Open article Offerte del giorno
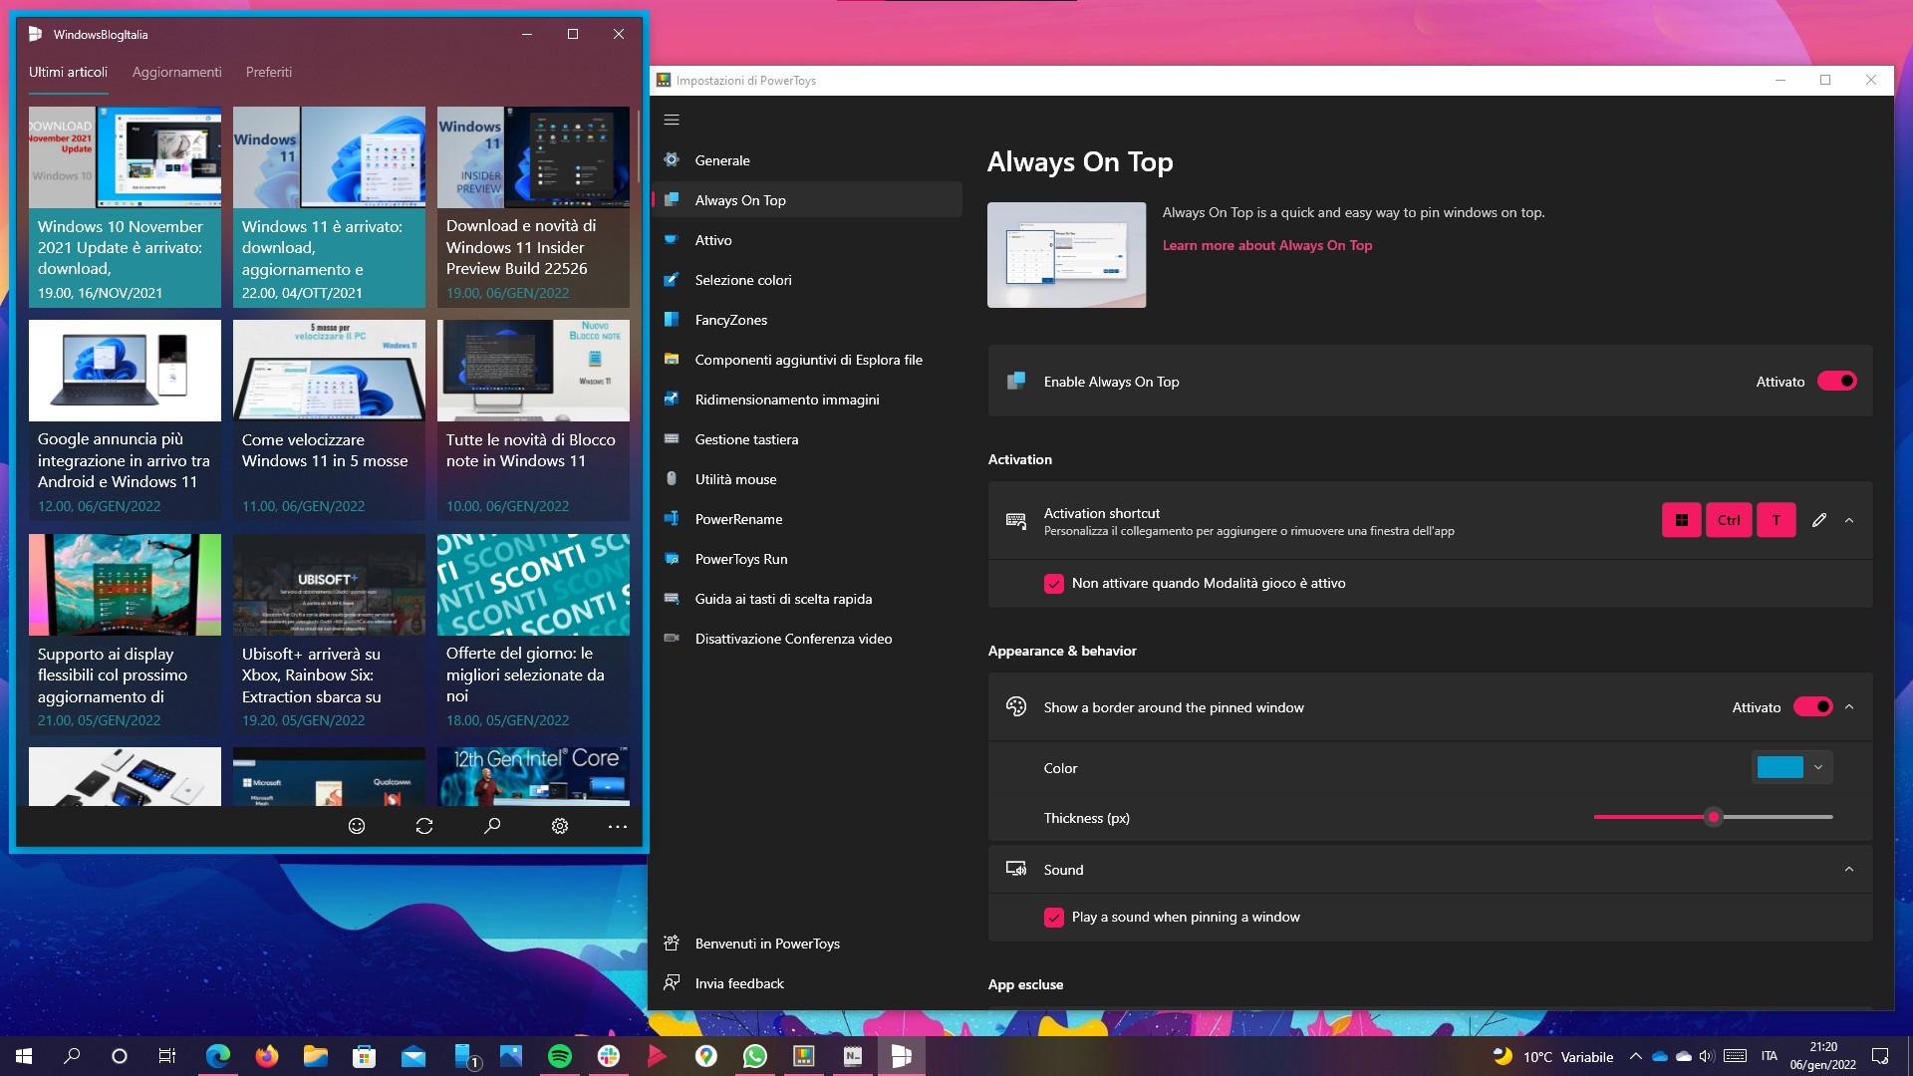1913x1076 pixels. click(x=533, y=635)
